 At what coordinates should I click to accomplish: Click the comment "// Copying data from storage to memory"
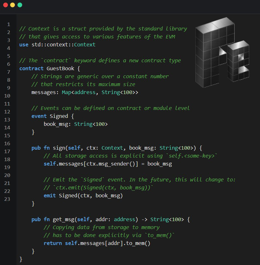(101, 227)
